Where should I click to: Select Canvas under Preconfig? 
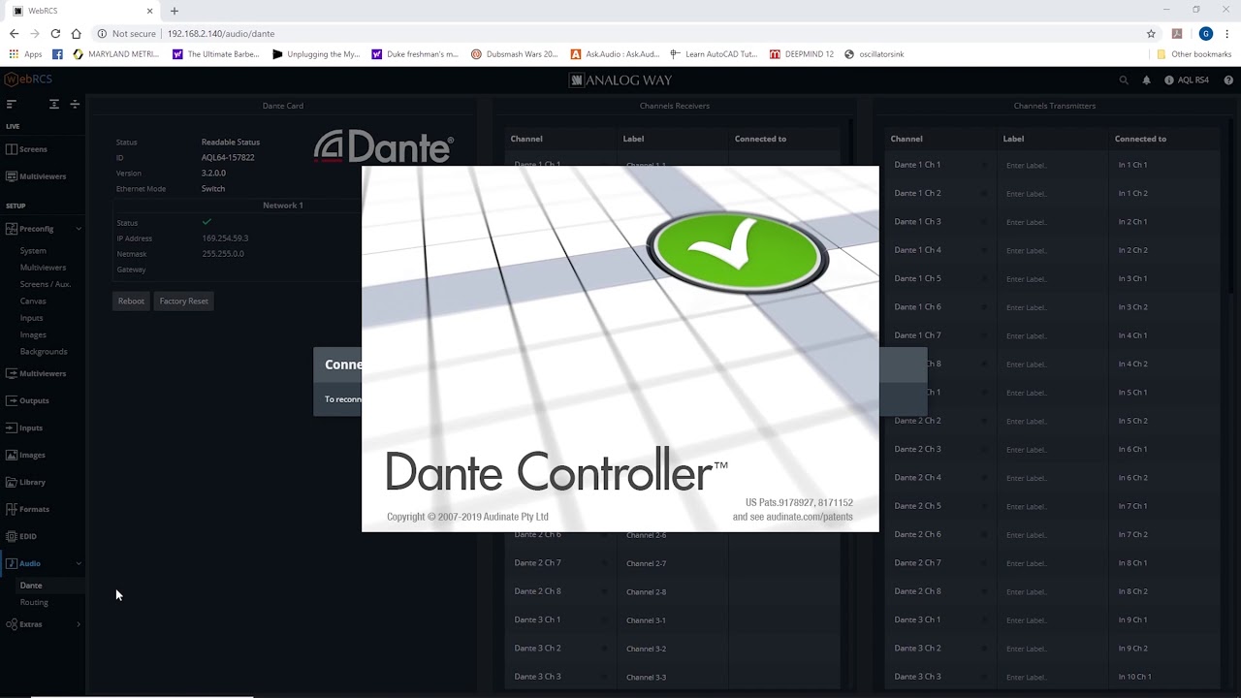(33, 301)
